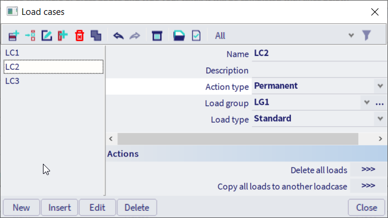This screenshot has width=388, height=218.
Task: Click the checkmark document toolbar icon
Action: point(196,36)
